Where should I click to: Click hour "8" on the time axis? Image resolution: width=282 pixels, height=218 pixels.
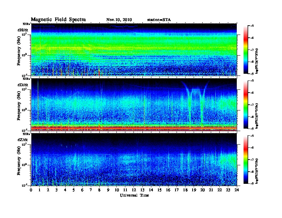[99, 190]
